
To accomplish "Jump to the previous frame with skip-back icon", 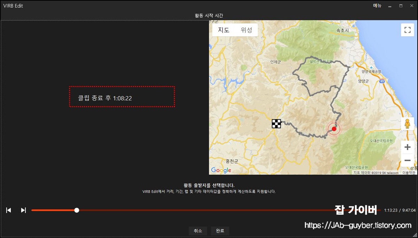I will coord(9,210).
